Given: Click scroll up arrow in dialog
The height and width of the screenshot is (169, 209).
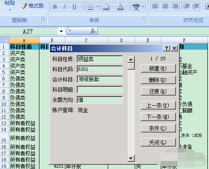Looking at the screenshot, I should click(131, 59).
